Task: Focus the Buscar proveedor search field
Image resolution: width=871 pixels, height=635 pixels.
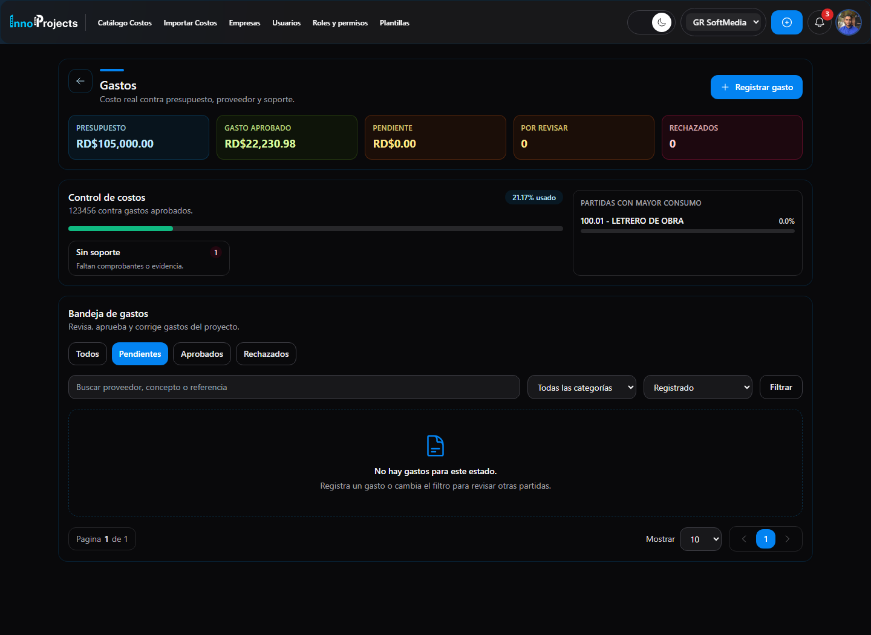Action: coord(294,387)
